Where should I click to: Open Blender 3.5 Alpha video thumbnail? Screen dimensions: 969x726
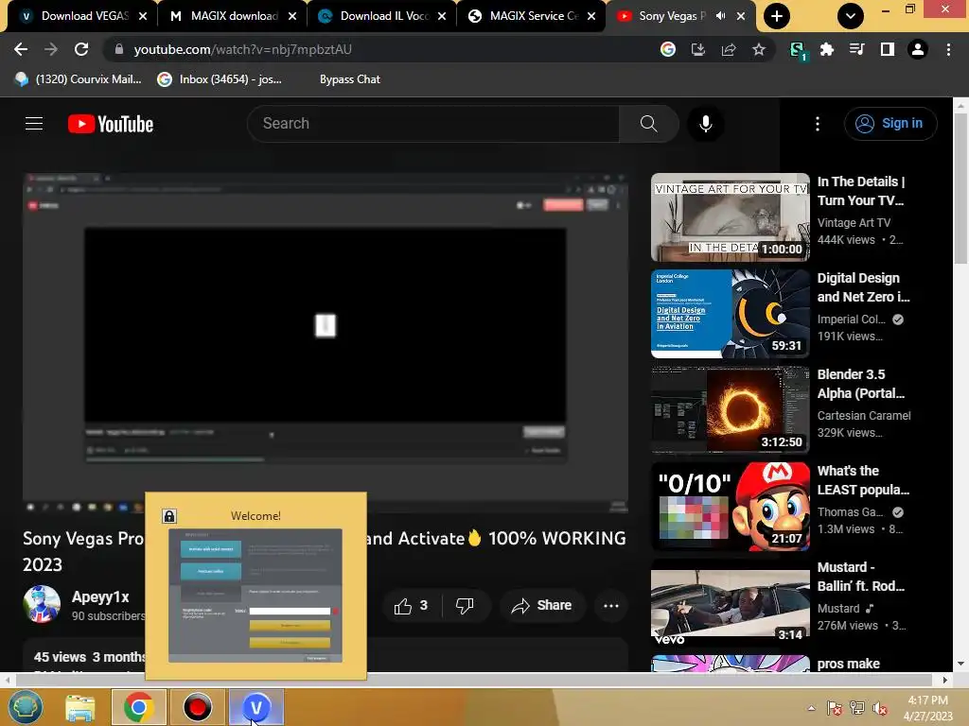point(731,410)
